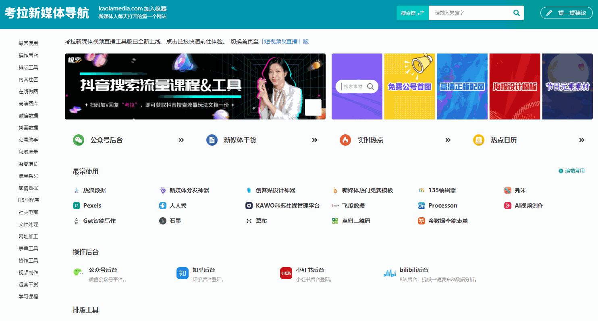Open 视频制作 category from sidebar
The image size is (598, 321).
28,272
